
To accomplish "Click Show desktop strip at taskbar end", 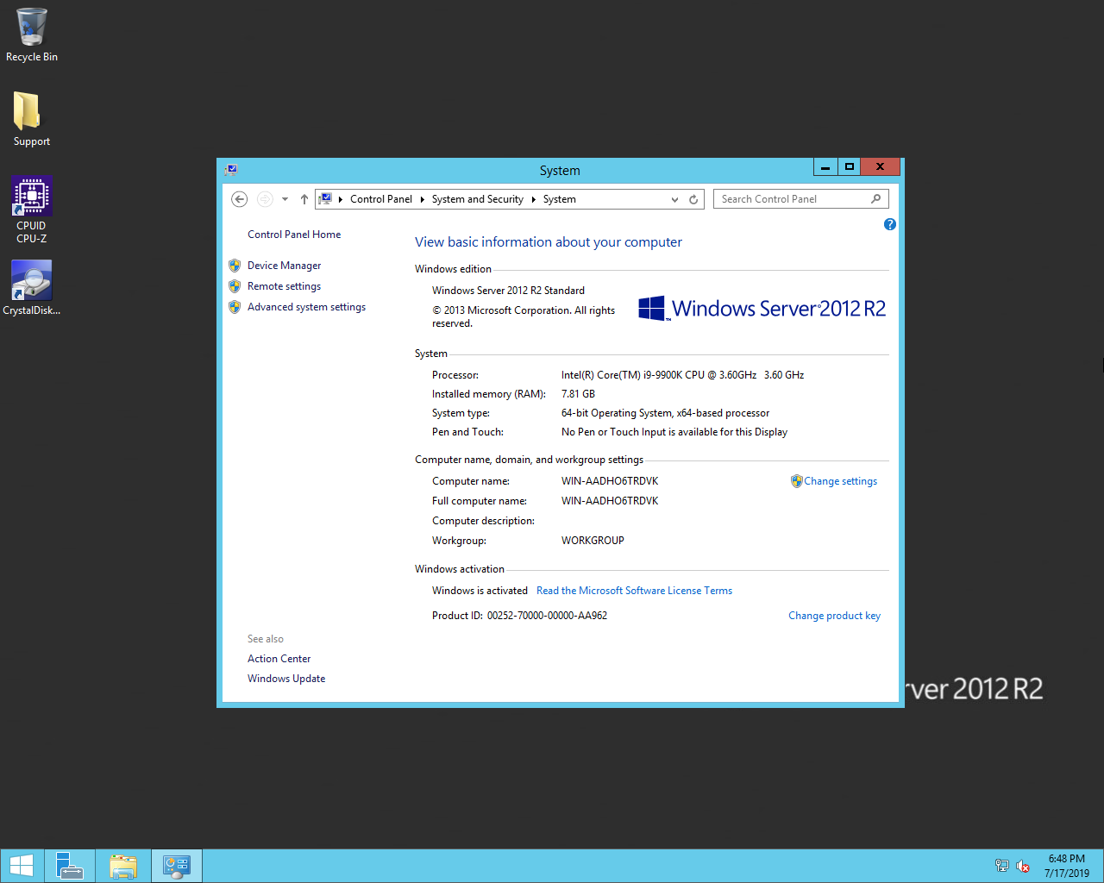I will coord(1101,866).
